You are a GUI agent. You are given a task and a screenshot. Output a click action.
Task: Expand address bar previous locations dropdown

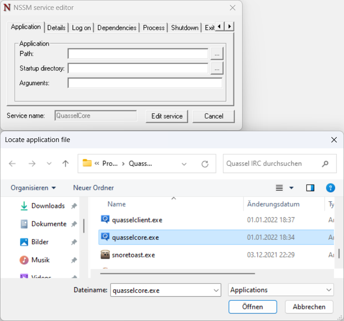(x=184, y=164)
